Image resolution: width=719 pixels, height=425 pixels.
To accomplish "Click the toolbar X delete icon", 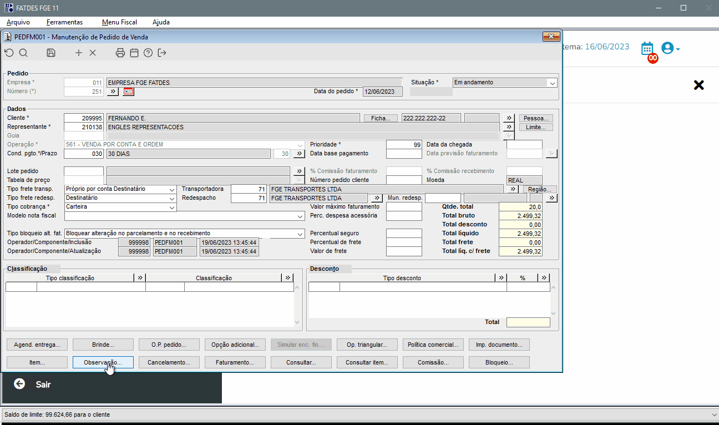I will pyautogui.click(x=93, y=53).
